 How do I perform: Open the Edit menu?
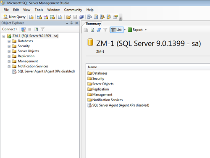point(16,10)
